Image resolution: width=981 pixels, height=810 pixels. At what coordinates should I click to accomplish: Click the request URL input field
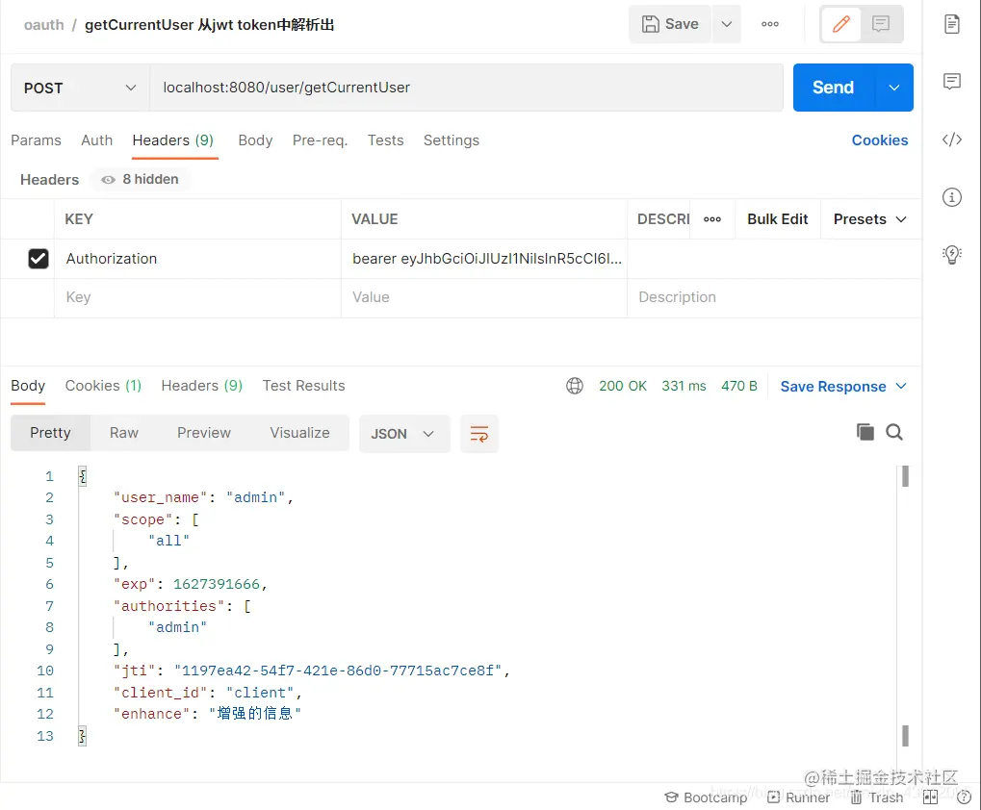pyautogui.click(x=466, y=88)
